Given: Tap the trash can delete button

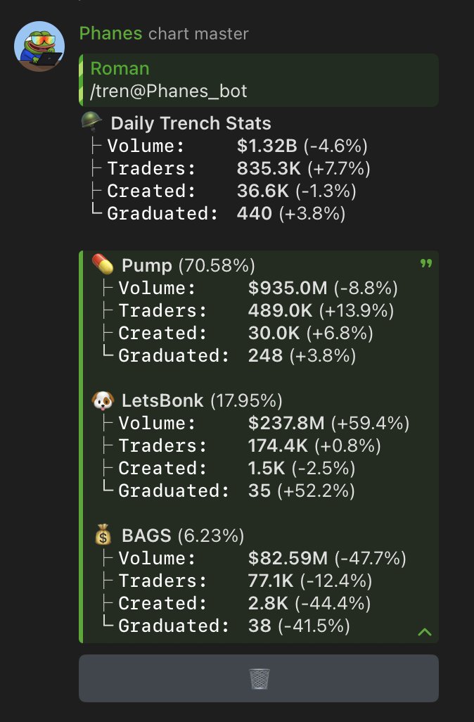Looking at the screenshot, I should (x=259, y=678).
